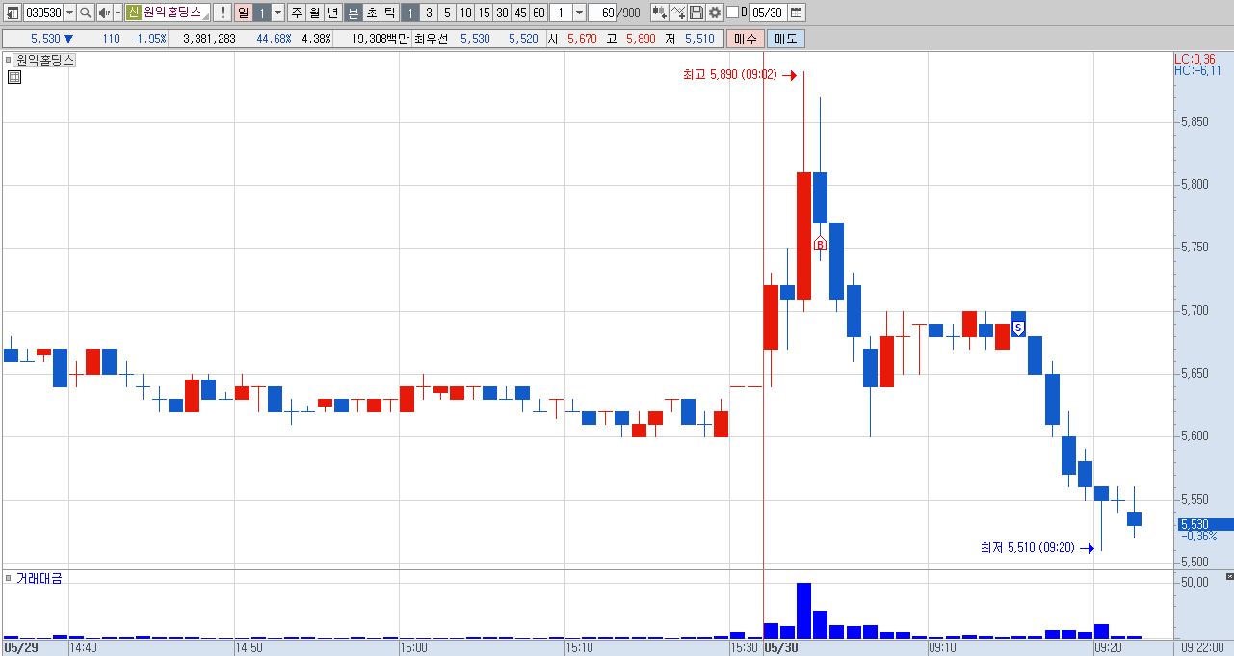Screen dimensions: 1234x656
Task: Select the 30 minute interval tab
Action: pos(502,13)
